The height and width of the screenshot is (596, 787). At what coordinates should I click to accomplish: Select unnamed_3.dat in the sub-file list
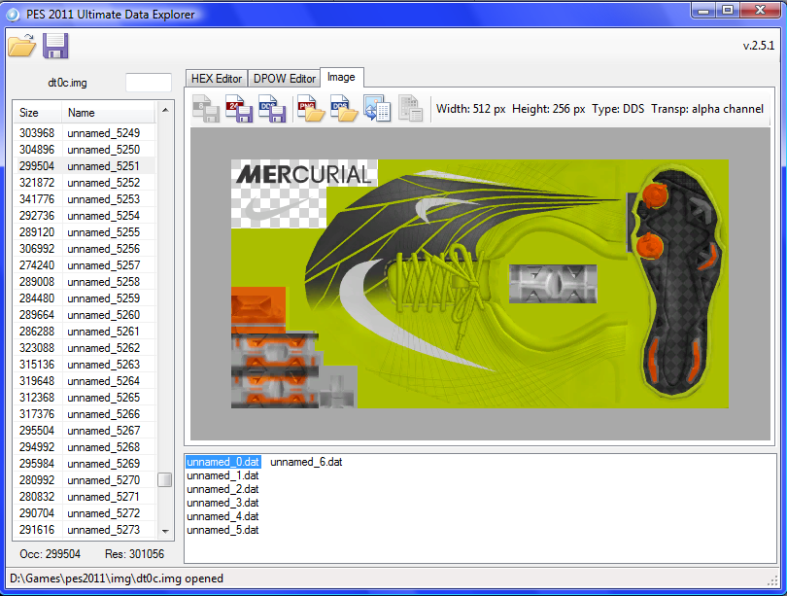222,503
